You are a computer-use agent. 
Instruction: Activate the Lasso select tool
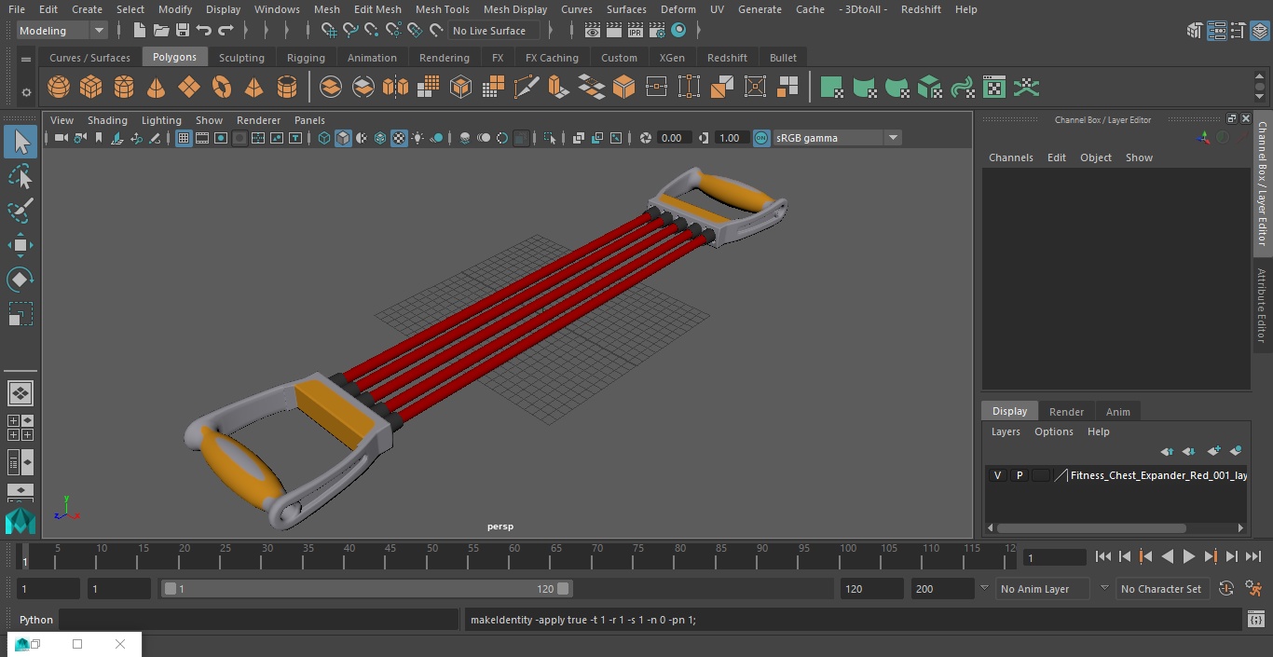[x=21, y=177]
